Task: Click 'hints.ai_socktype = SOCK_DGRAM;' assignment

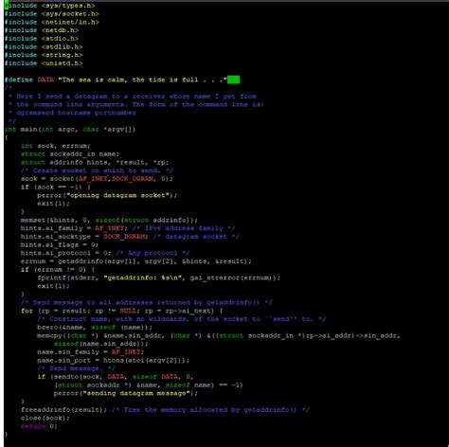Action: click(x=84, y=237)
